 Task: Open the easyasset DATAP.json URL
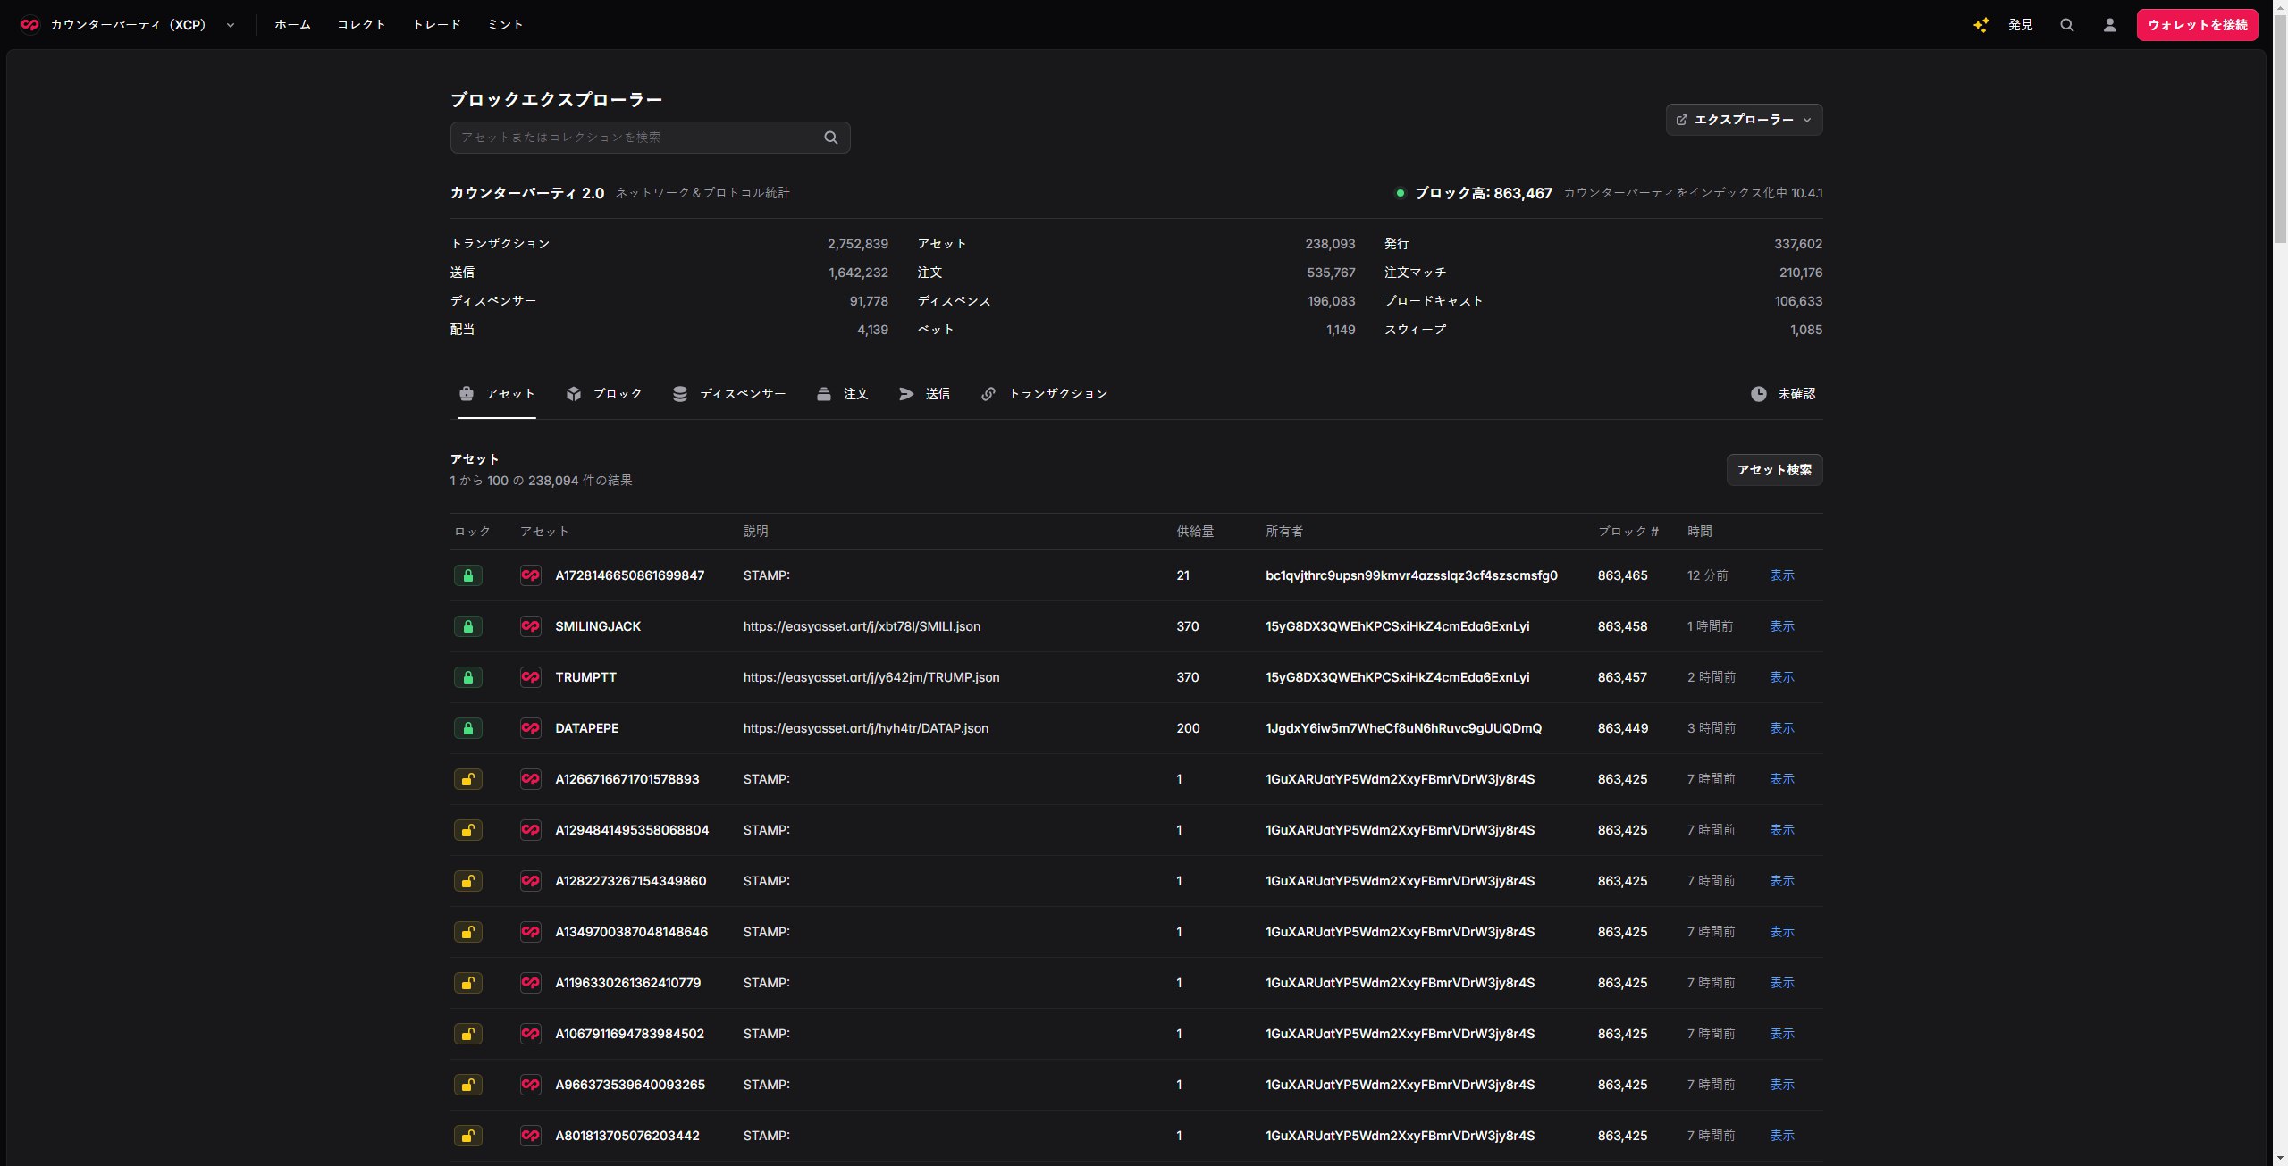coord(866,728)
